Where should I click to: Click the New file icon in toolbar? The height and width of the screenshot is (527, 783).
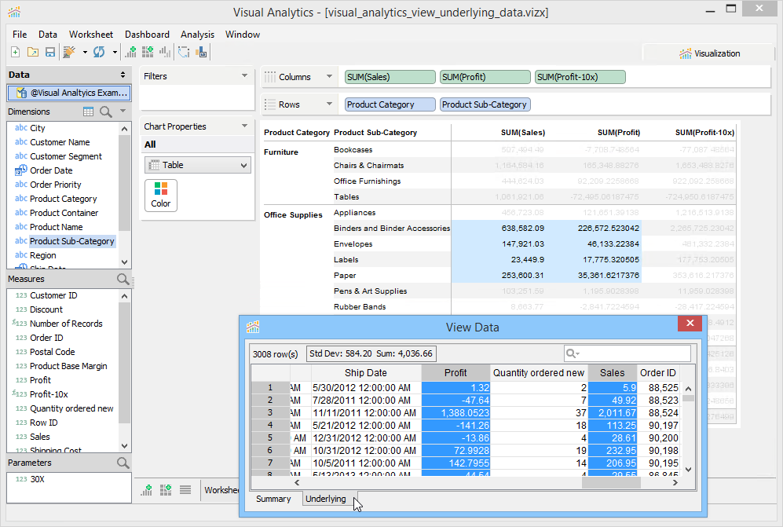15,53
